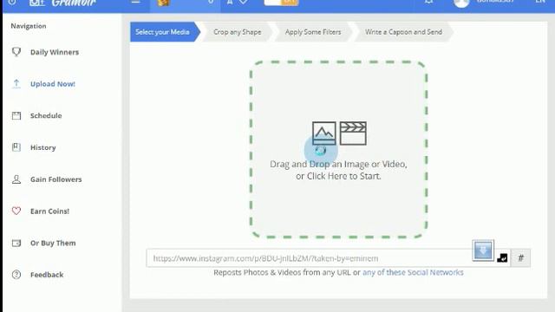Image resolution: width=555 pixels, height=312 pixels.
Task: Click the blue download arrow button
Action: click(x=483, y=250)
